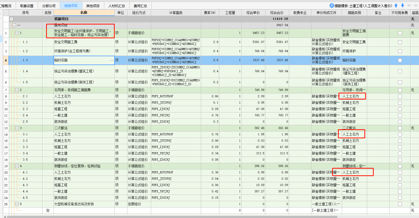Click the 计算基数 column header
Screen dimensions: 419x218
pos(176,13)
